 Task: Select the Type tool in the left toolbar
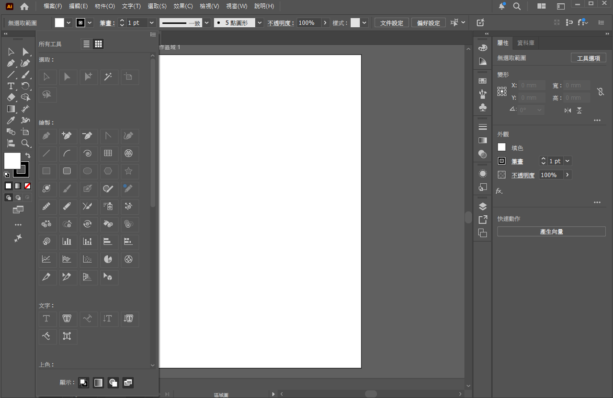[x=11, y=86]
